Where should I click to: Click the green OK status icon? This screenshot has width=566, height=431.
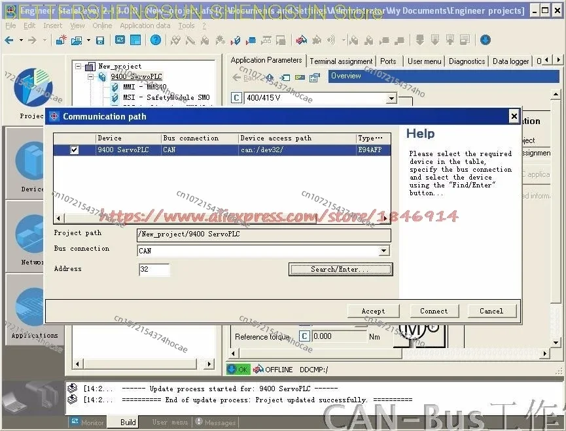(x=238, y=370)
